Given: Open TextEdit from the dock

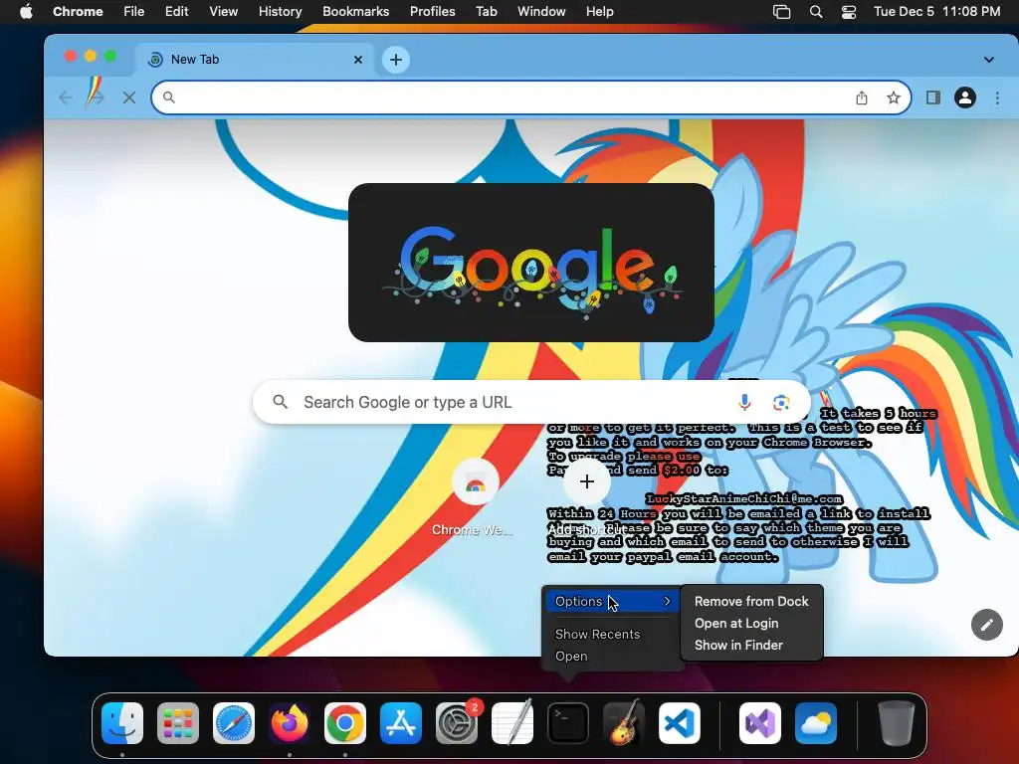Looking at the screenshot, I should (512, 723).
